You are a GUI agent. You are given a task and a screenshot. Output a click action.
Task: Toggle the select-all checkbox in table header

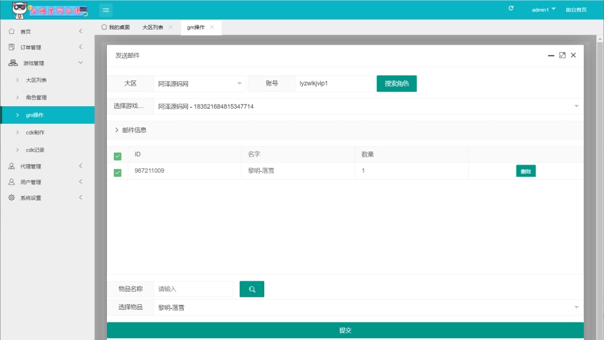point(118,156)
